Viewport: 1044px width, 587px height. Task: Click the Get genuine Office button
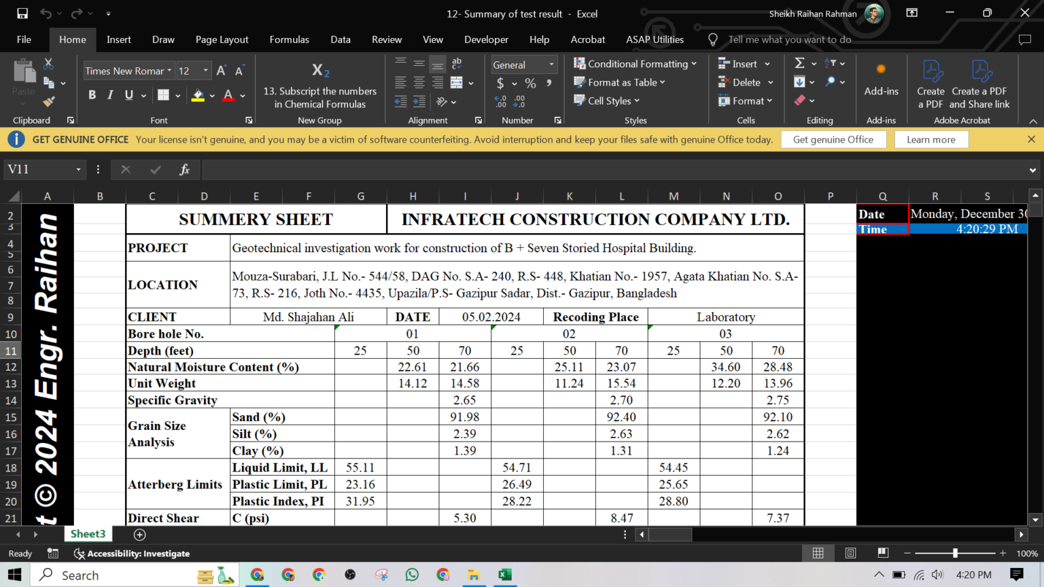tap(834, 139)
